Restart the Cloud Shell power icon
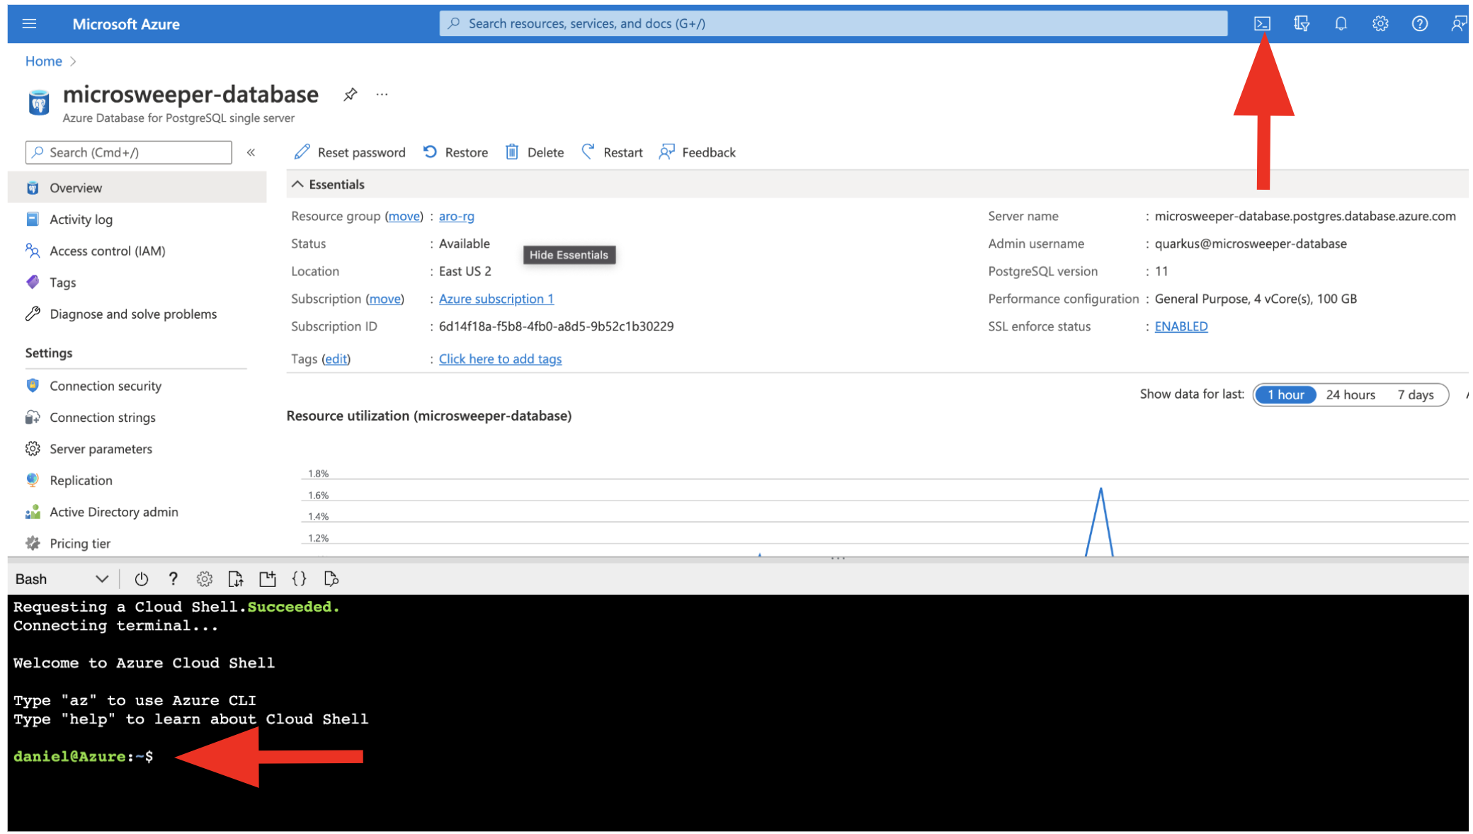This screenshot has width=1473, height=834. pos(141,579)
